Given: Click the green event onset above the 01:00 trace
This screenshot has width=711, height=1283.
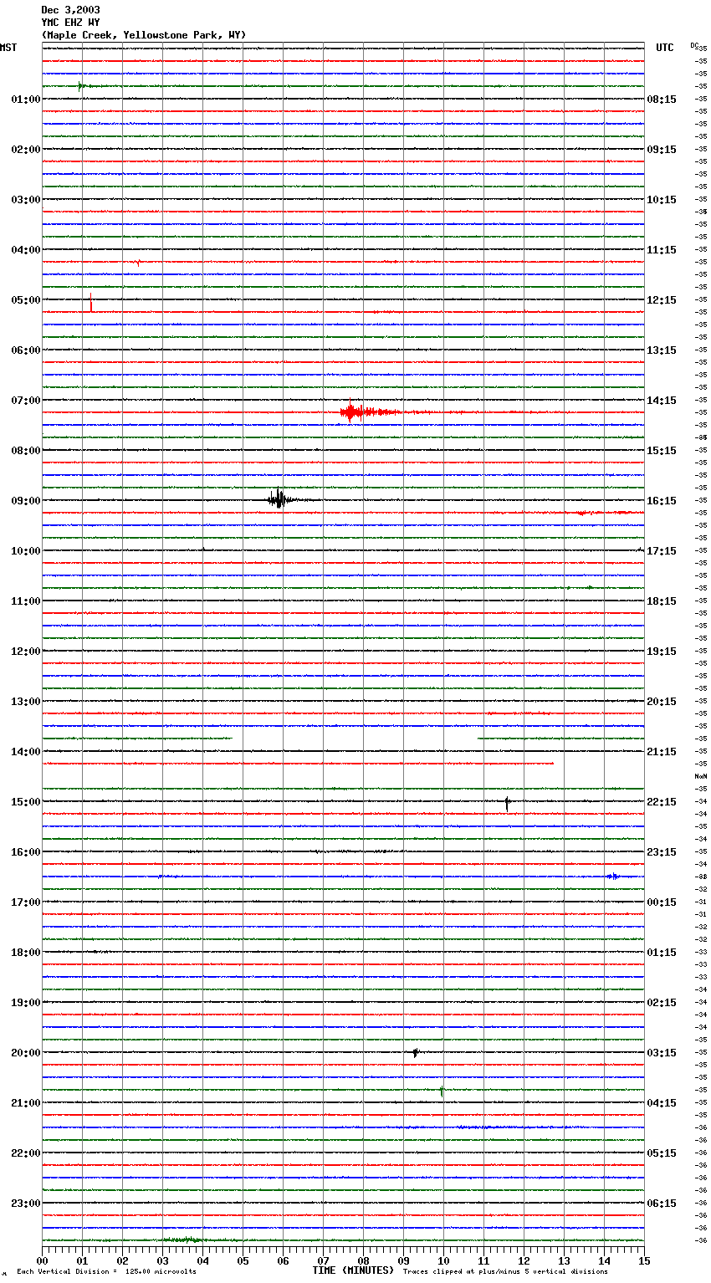Looking at the screenshot, I should coord(80,86).
